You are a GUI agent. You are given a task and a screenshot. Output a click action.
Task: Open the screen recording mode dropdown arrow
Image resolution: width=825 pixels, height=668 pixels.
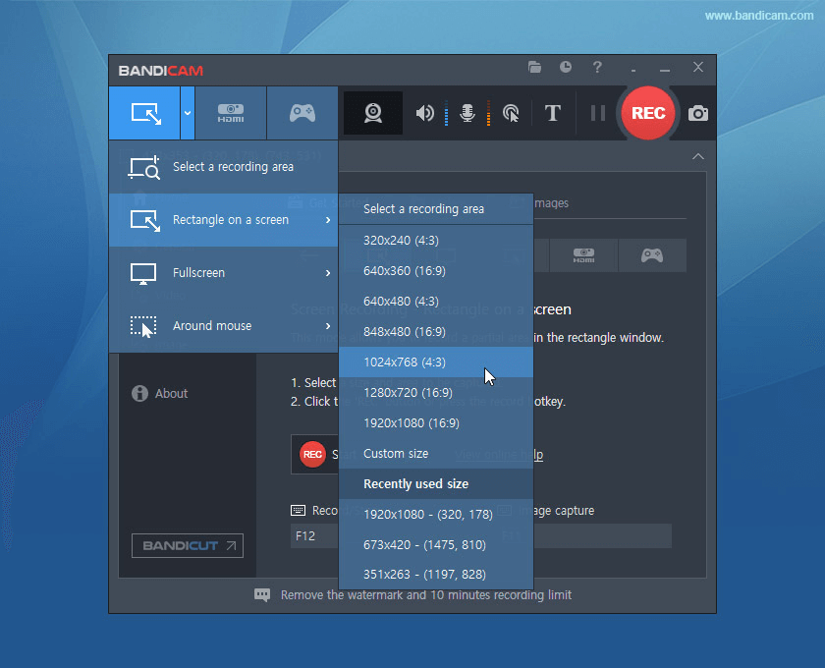[188, 113]
